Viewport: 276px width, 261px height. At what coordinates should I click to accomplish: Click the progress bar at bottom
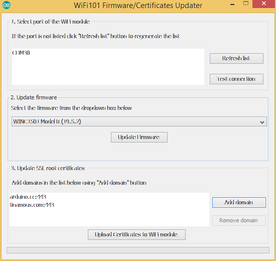tap(138, 250)
